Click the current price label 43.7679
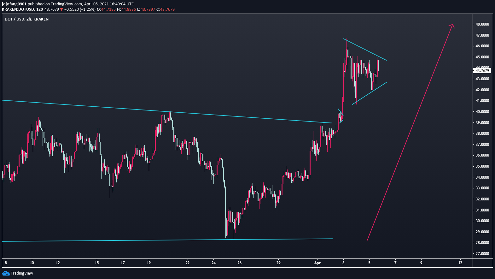 (x=482, y=71)
